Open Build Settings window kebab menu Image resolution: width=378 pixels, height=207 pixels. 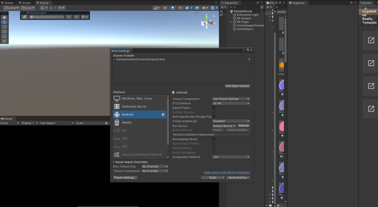[244, 50]
